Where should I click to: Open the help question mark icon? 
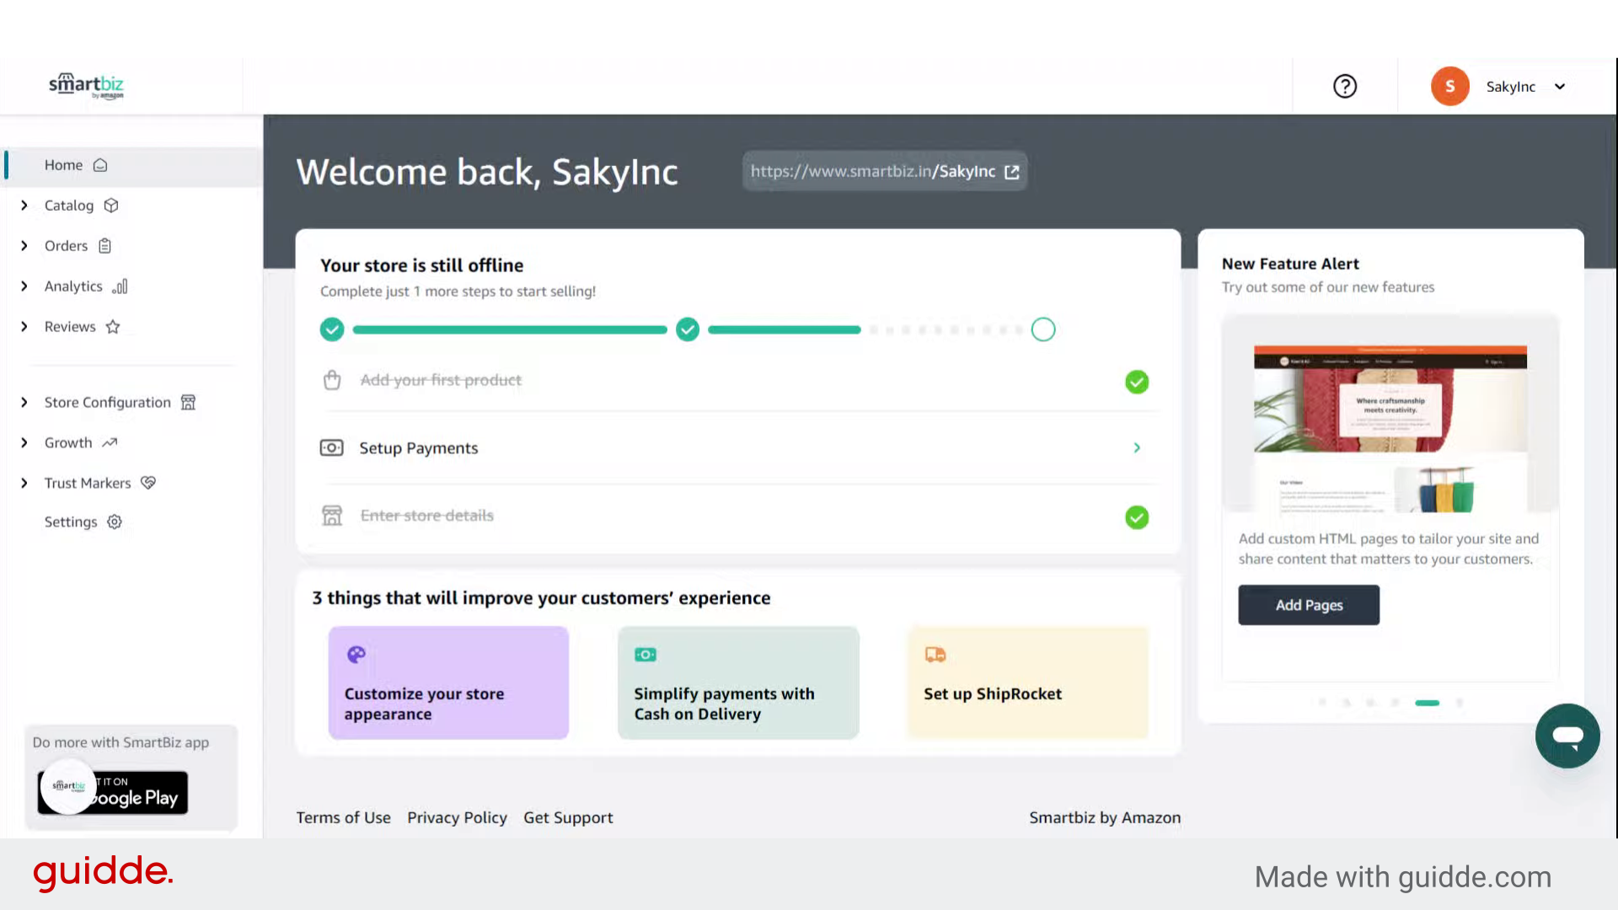1345,85
